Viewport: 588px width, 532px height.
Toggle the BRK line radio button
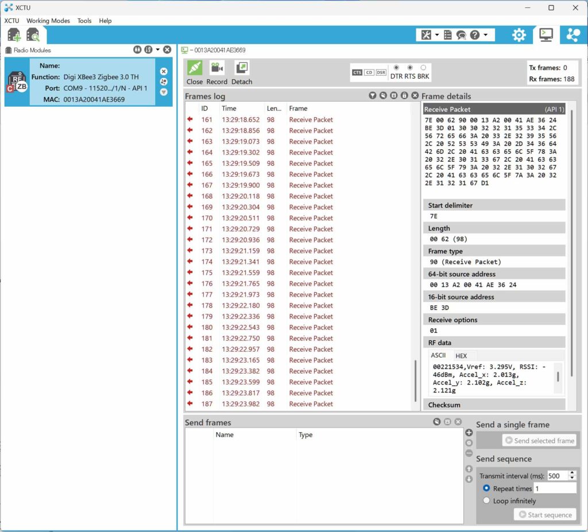pos(423,68)
